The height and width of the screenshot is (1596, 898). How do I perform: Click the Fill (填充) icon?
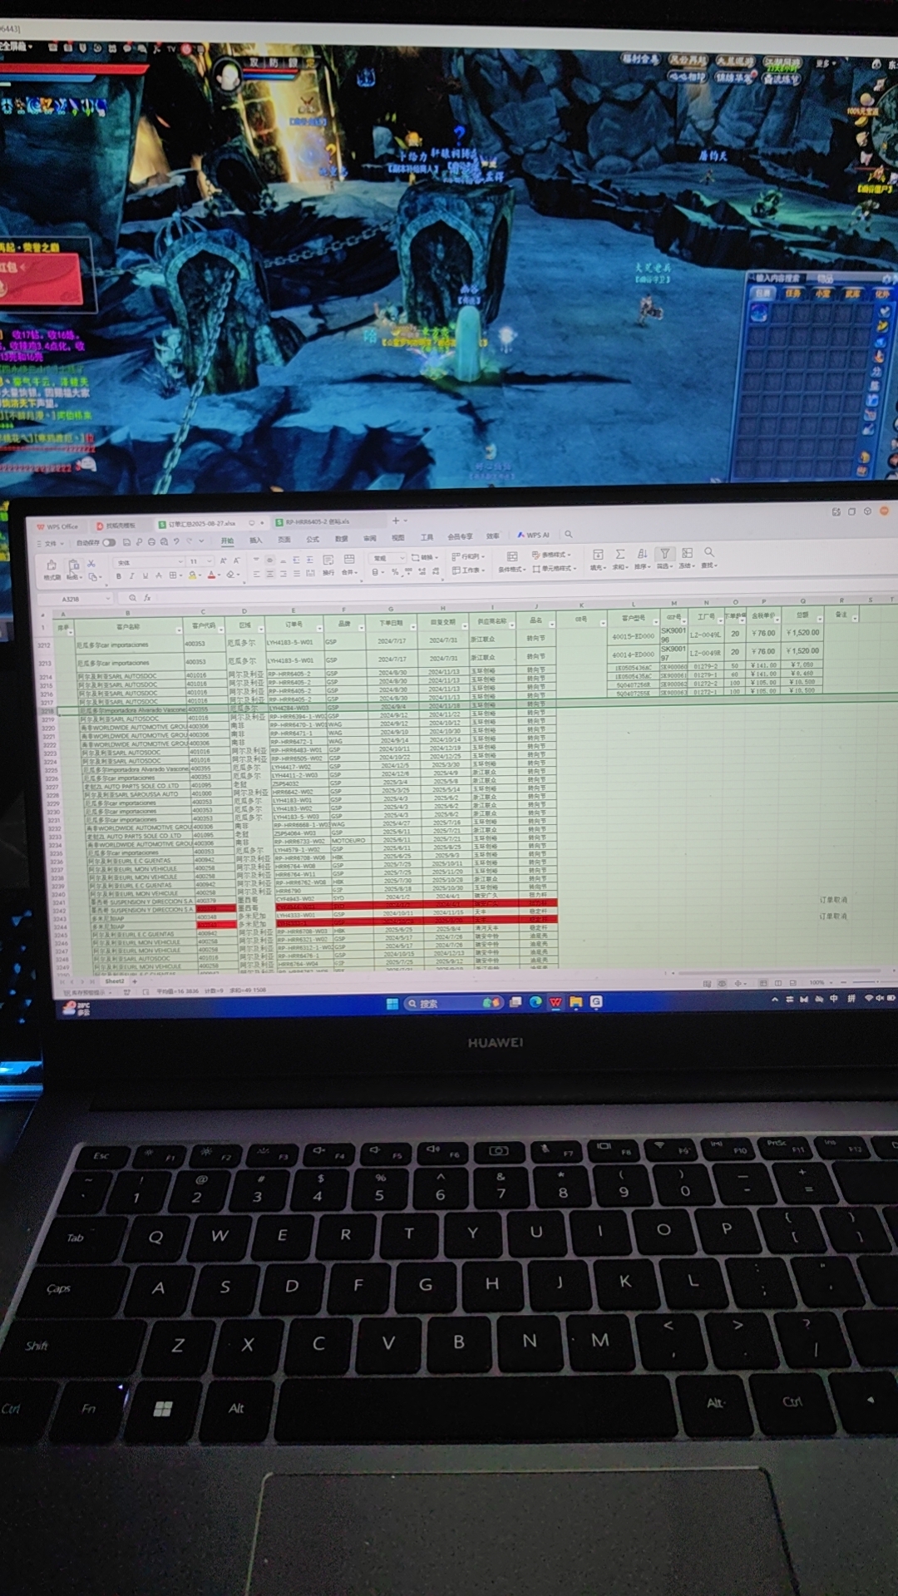[x=598, y=554]
